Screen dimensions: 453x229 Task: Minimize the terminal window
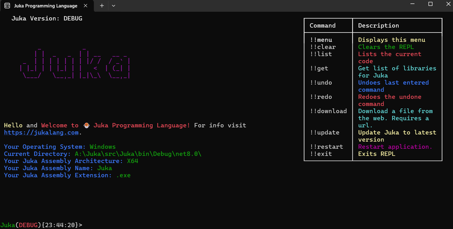pos(412,4)
